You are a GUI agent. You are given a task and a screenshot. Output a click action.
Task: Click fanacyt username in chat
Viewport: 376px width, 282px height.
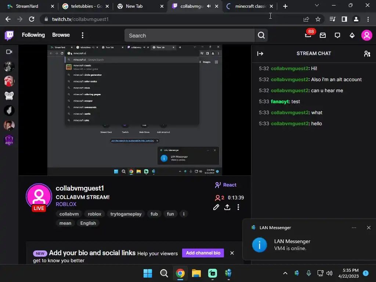point(280,102)
